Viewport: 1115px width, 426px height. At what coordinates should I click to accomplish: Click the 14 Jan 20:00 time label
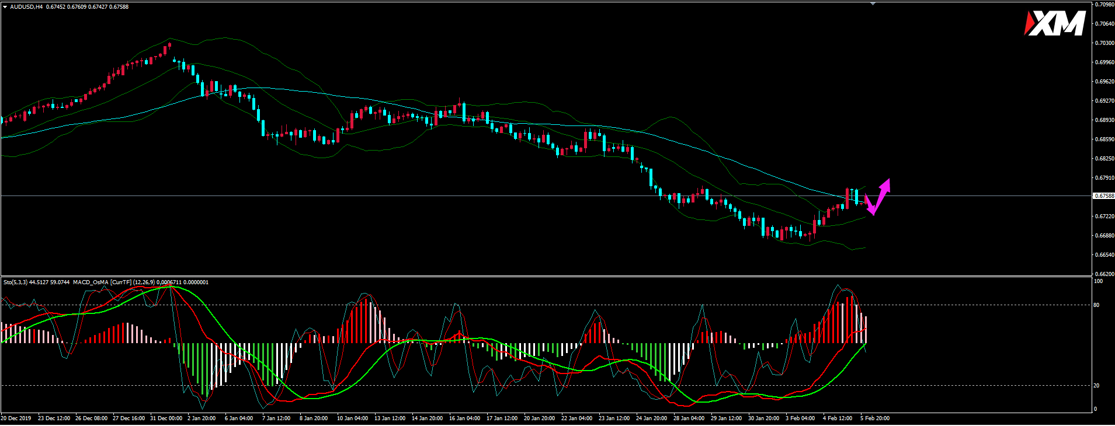pyautogui.click(x=428, y=418)
